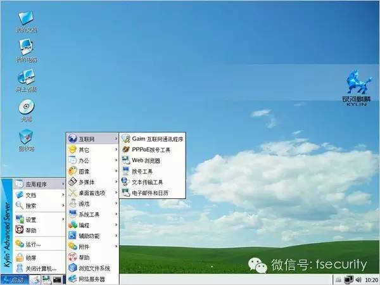Select 应用程序 in the start menu
The height and width of the screenshot is (285, 380).
point(39,184)
